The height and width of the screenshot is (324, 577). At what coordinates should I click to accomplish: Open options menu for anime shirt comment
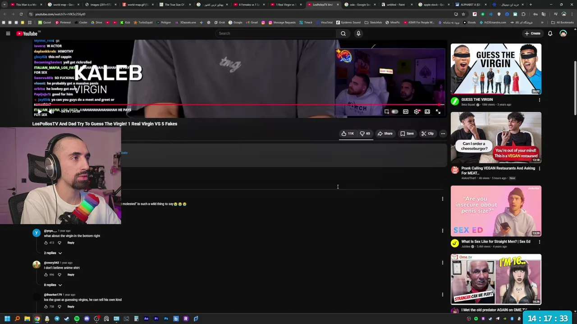point(443,263)
